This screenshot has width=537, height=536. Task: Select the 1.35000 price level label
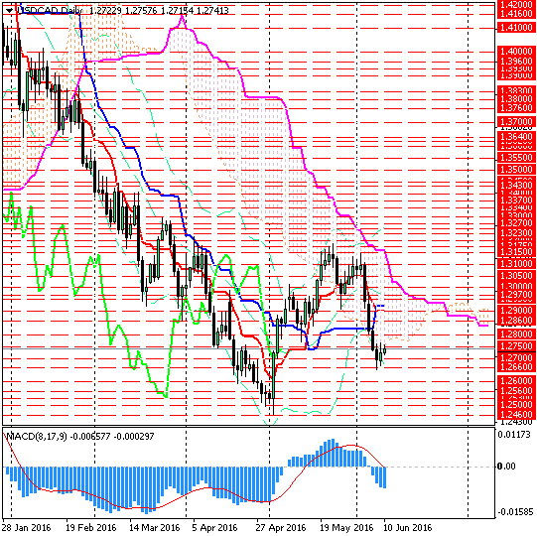[516, 170]
